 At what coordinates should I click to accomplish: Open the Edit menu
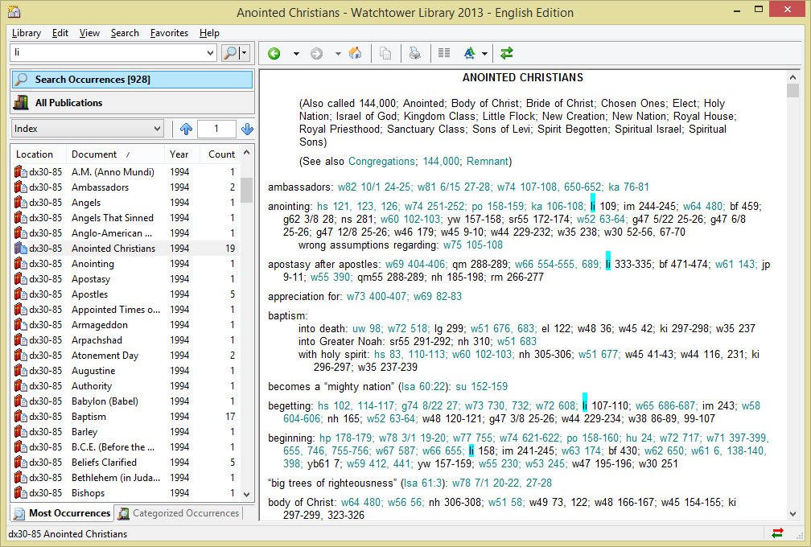[60, 33]
